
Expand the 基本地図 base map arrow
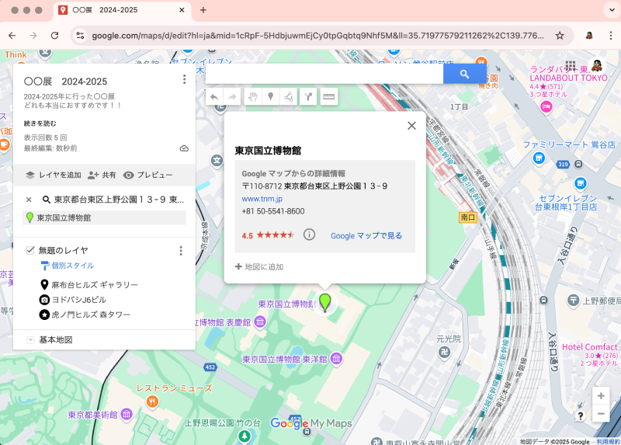click(x=30, y=340)
